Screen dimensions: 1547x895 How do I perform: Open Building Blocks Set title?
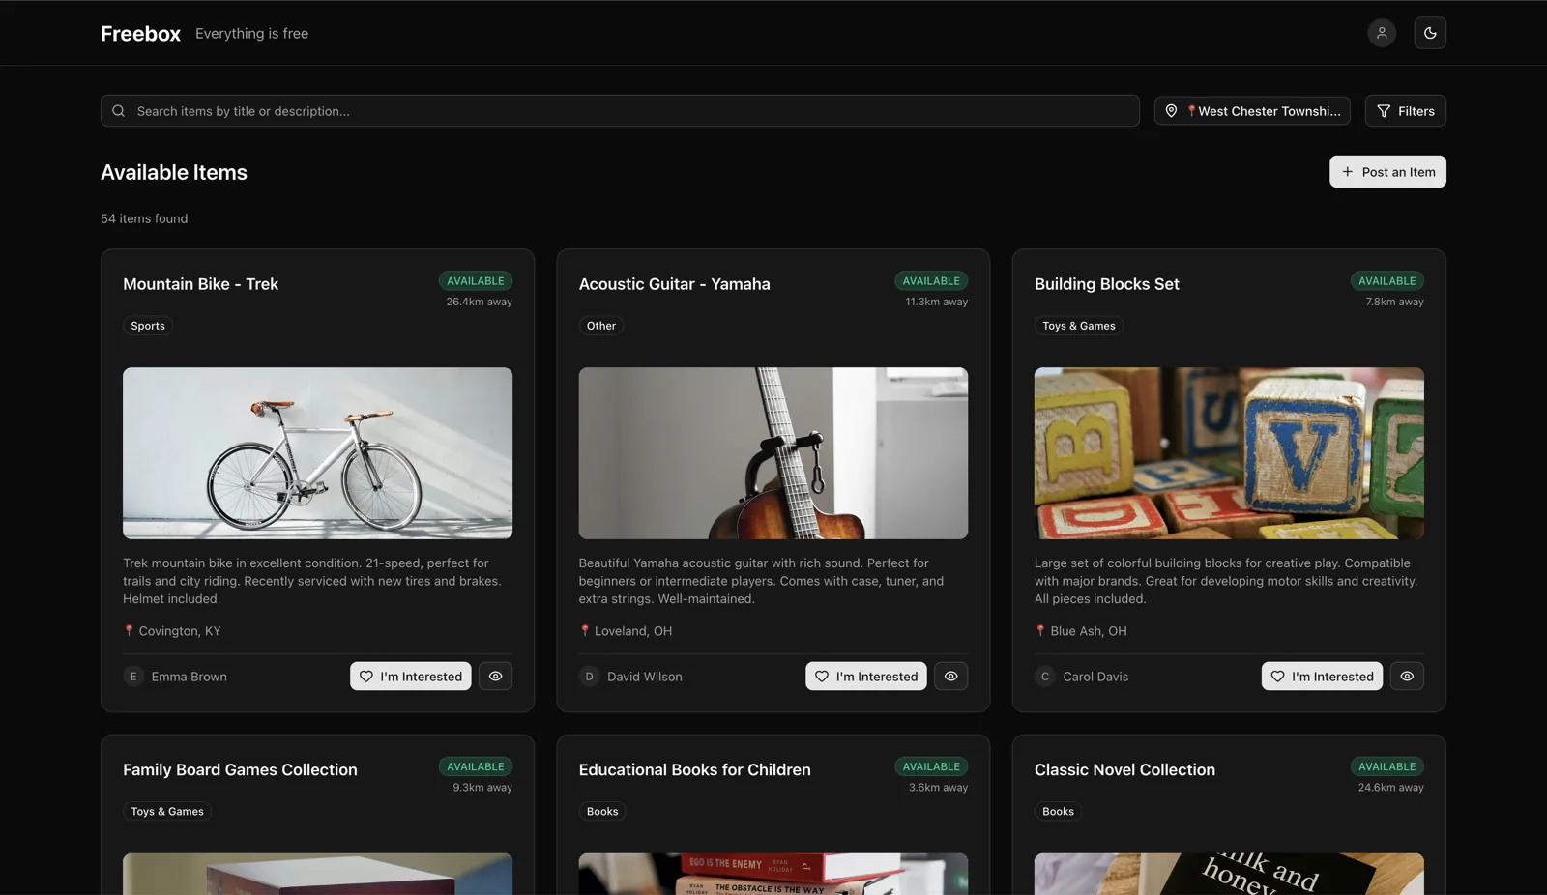(1107, 284)
